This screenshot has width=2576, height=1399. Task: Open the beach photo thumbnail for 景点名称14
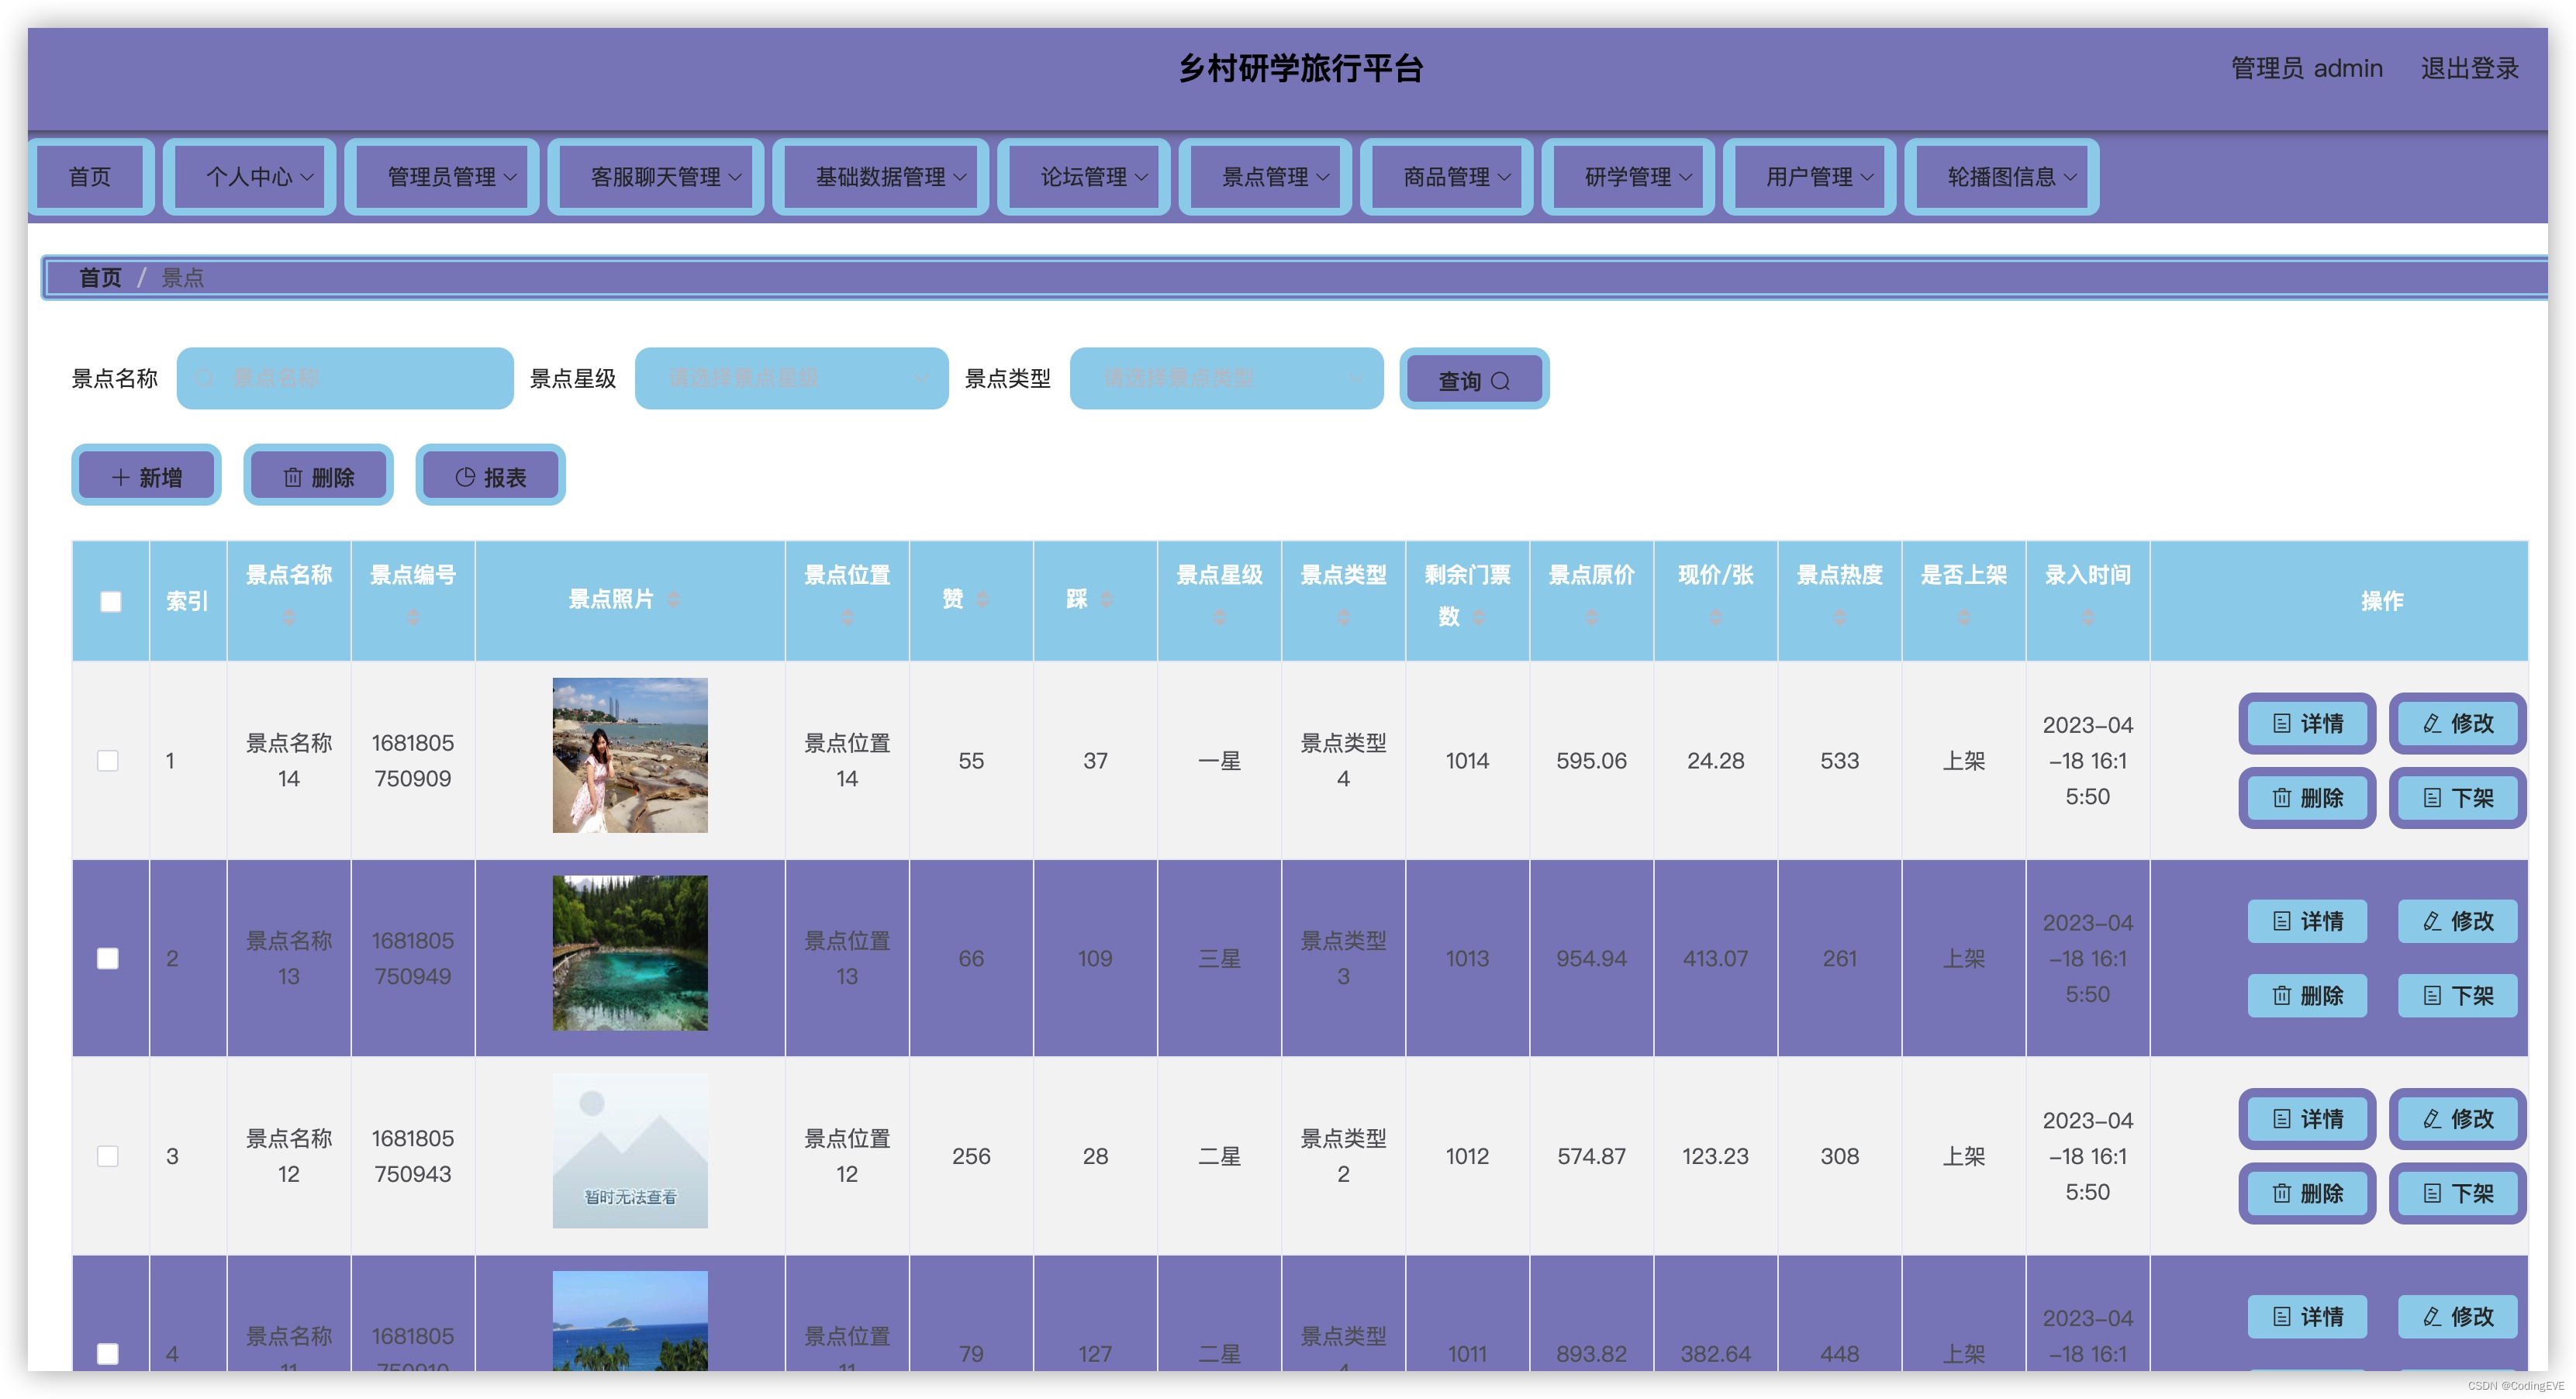(x=630, y=755)
